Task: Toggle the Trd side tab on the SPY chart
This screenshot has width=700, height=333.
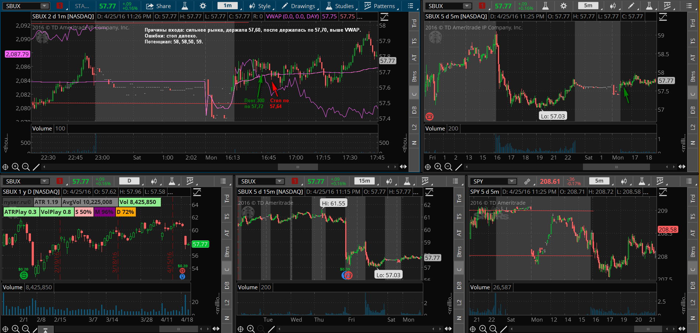Action: [x=693, y=199]
